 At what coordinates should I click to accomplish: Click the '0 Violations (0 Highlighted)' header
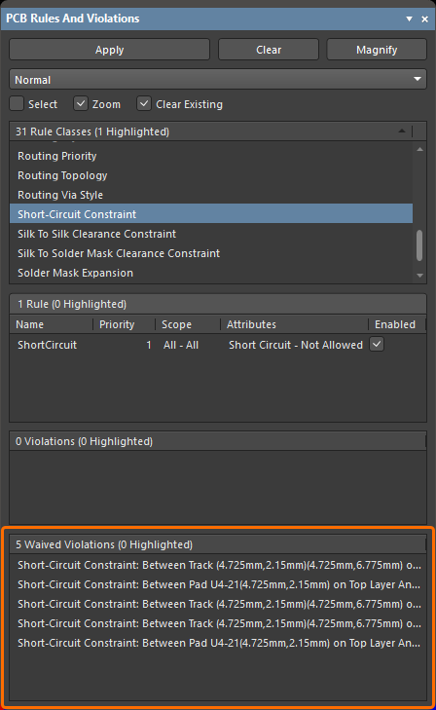(x=218, y=441)
